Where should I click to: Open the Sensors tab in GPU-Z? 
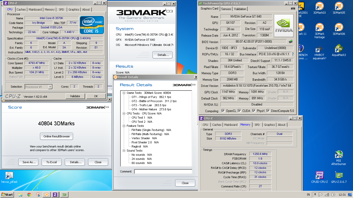tap(226, 9)
